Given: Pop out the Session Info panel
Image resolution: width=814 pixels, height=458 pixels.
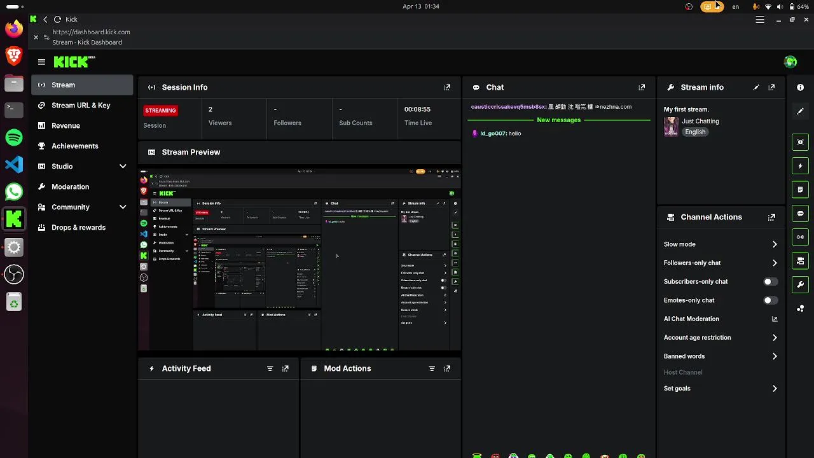Looking at the screenshot, I should tap(447, 87).
